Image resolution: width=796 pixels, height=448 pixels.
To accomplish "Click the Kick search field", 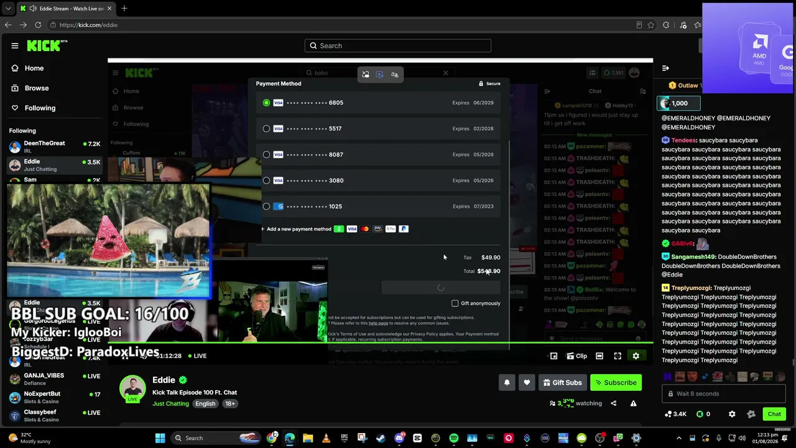I will (398, 45).
